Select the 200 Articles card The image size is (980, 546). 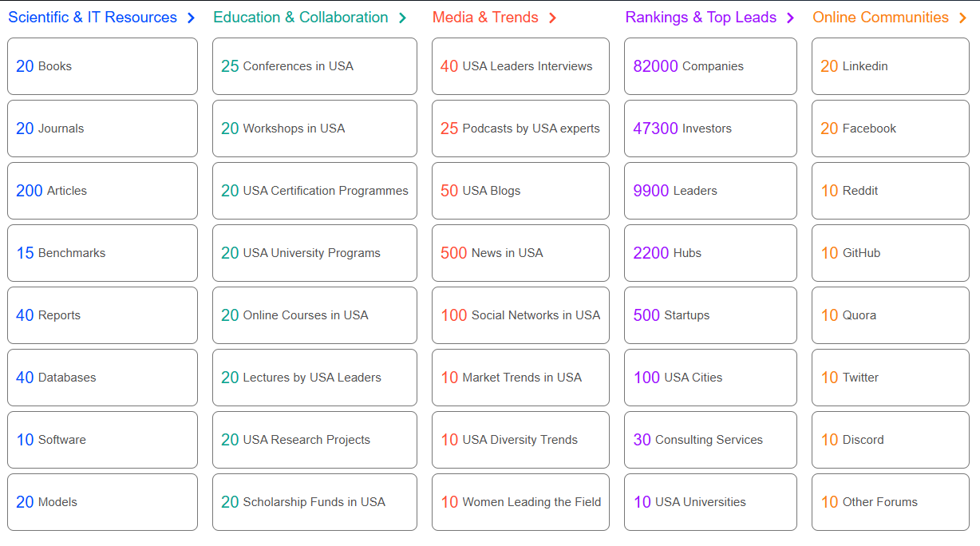(x=102, y=191)
